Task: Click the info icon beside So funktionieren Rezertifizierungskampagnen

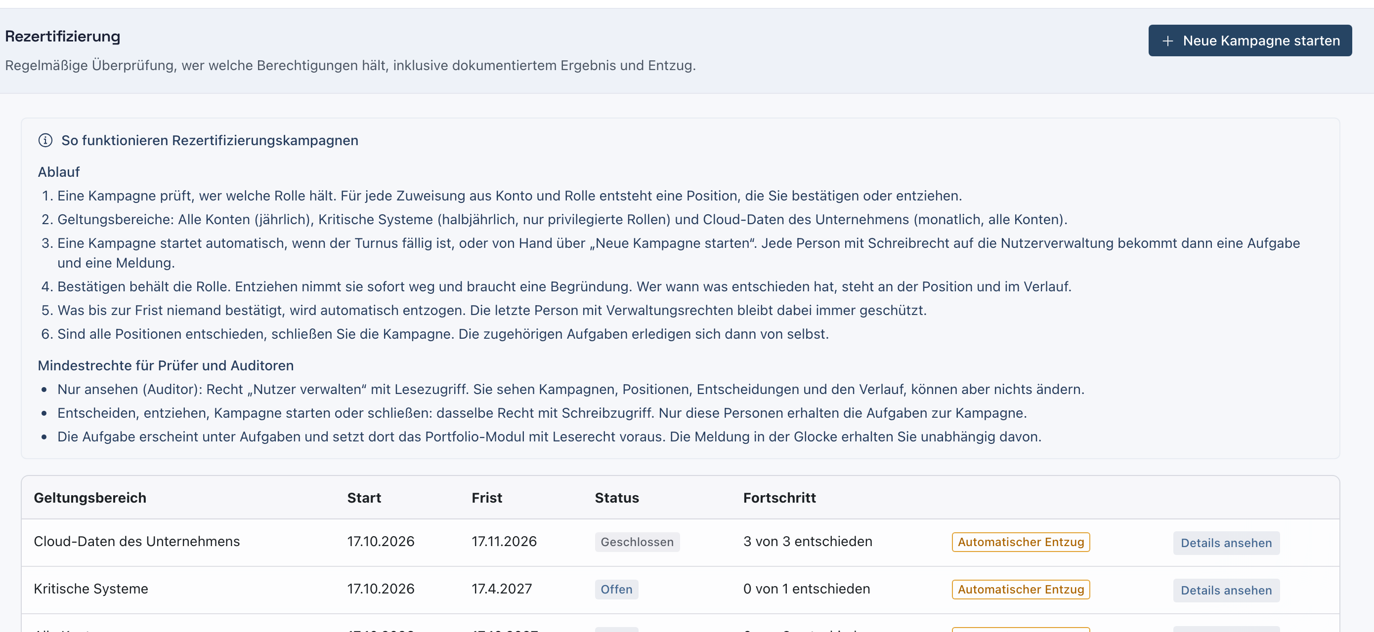Action: [45, 140]
